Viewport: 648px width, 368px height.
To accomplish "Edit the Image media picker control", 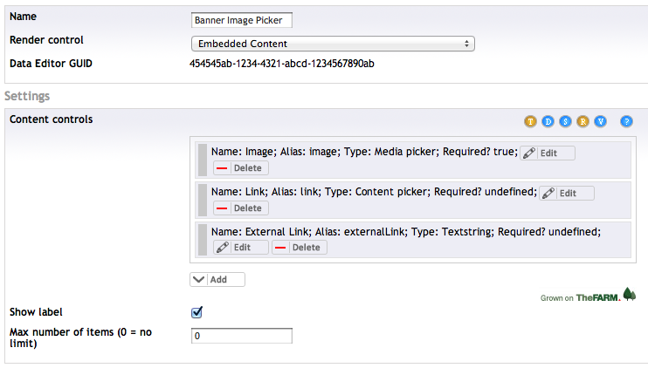I will (x=548, y=153).
